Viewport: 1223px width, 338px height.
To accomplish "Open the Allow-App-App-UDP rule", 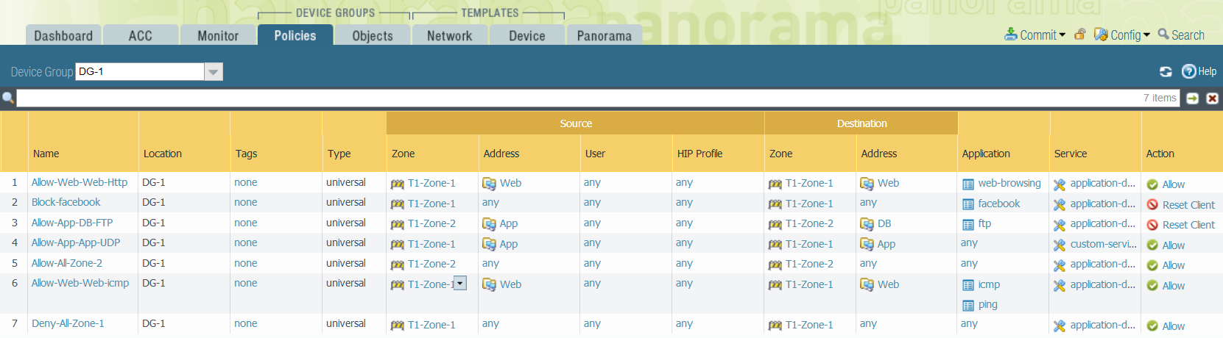I will pos(76,242).
